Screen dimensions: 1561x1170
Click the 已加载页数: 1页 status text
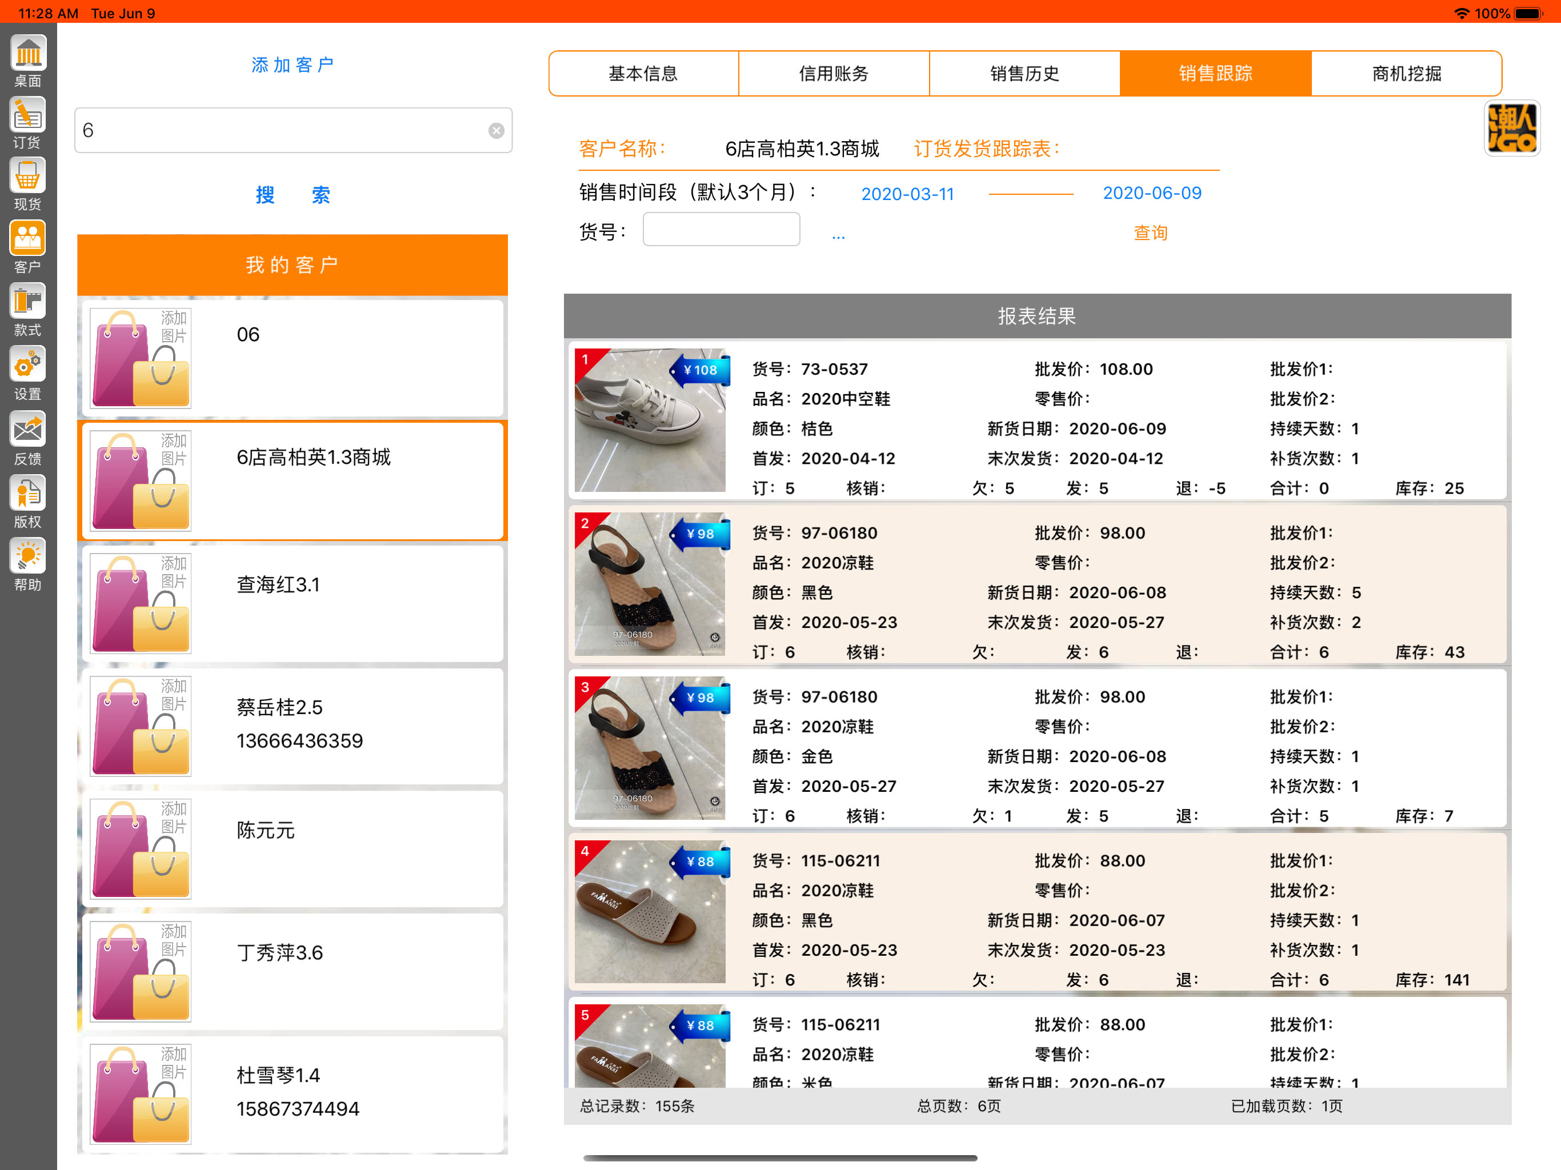(x=1287, y=1106)
